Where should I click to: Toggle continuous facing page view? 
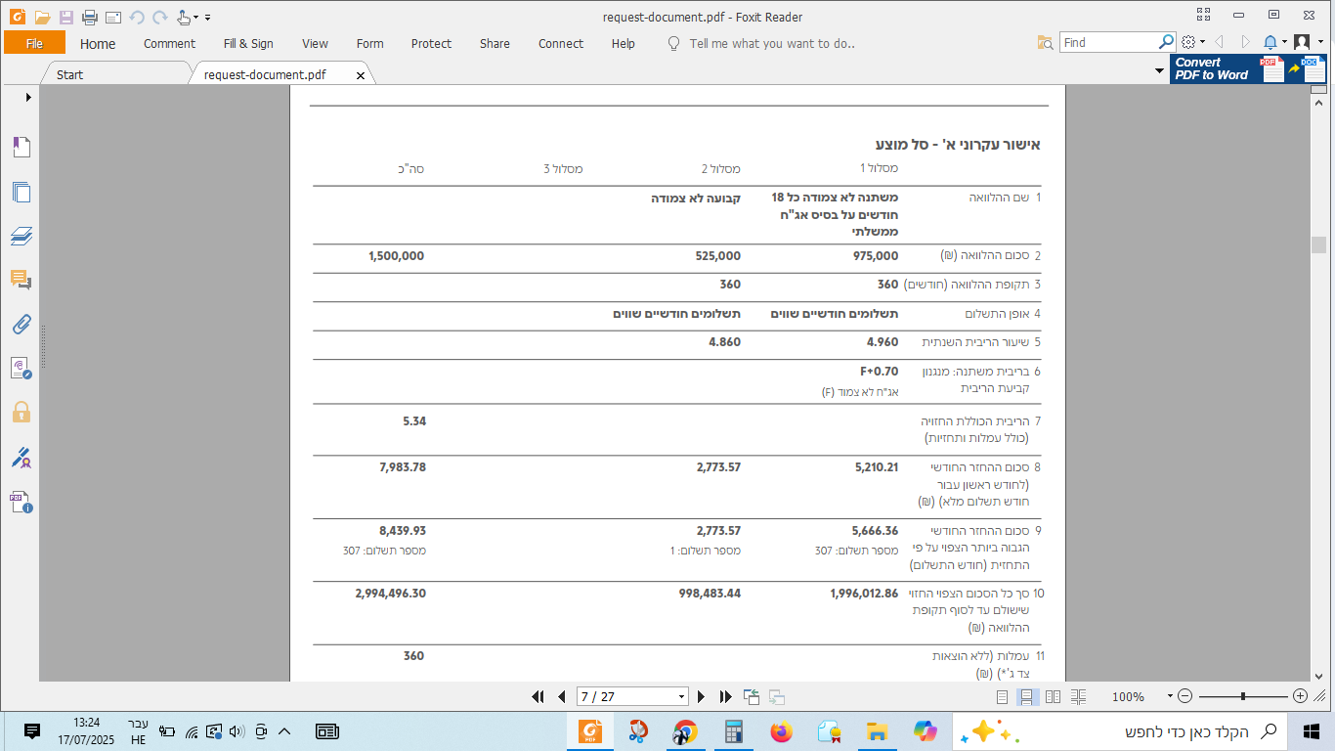pyautogui.click(x=1078, y=697)
